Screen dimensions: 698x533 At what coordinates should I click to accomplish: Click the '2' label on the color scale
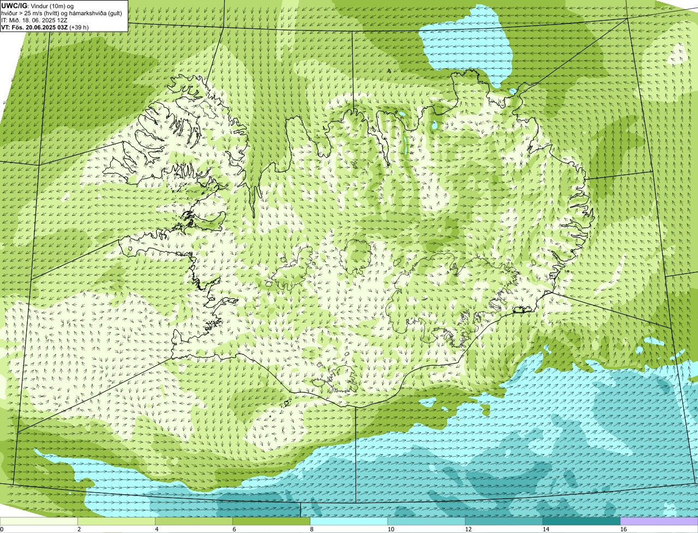click(x=79, y=529)
